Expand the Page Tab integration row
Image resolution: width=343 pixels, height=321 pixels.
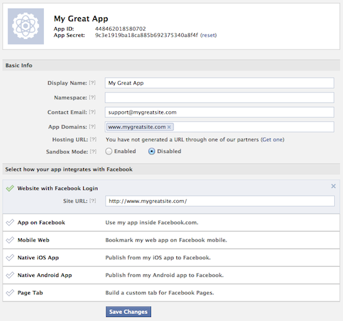coord(171,293)
